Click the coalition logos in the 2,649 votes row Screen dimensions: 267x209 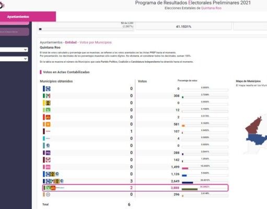54,181
